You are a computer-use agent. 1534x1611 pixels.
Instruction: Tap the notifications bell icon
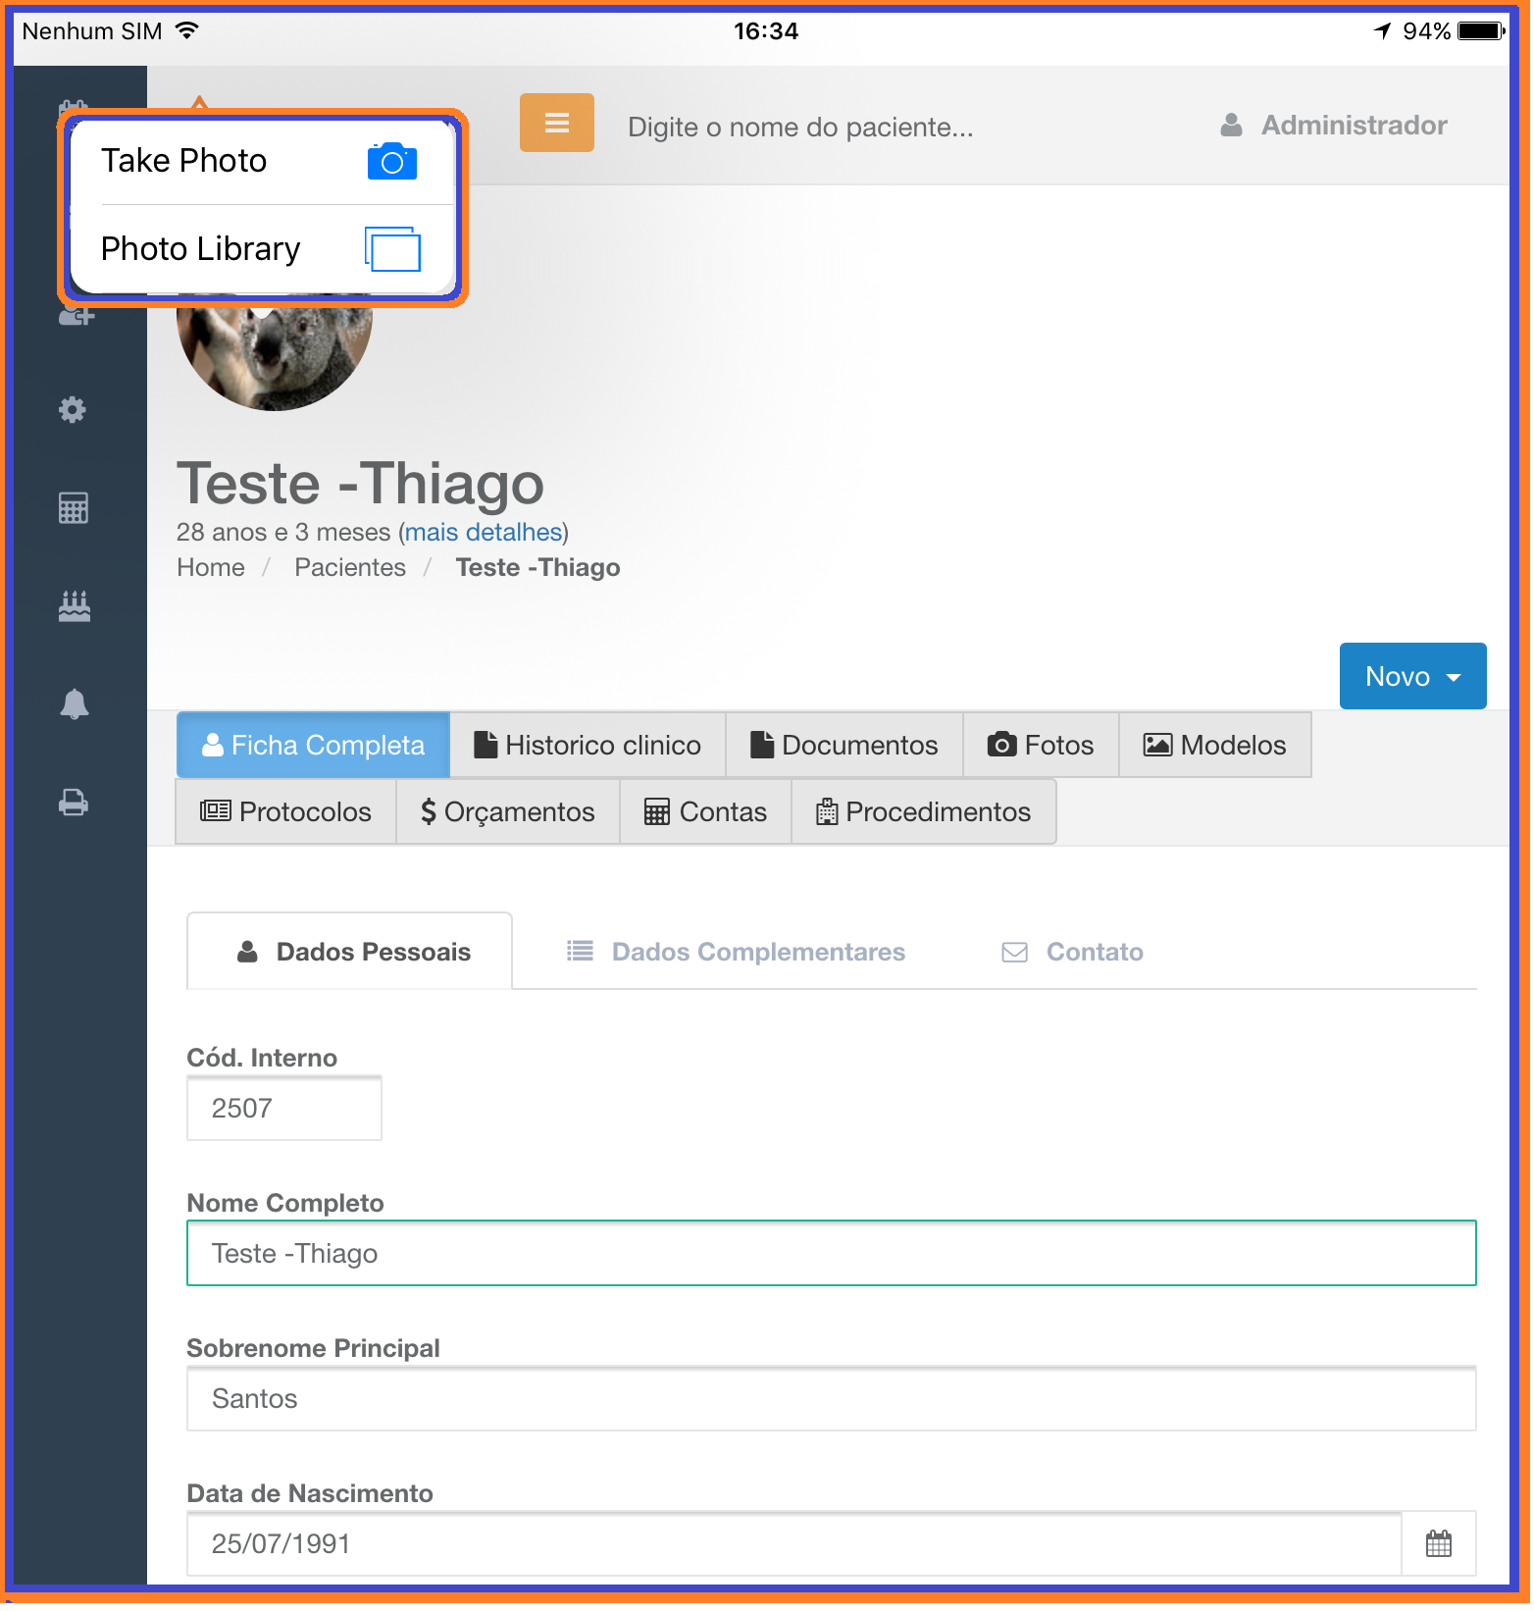tap(74, 704)
